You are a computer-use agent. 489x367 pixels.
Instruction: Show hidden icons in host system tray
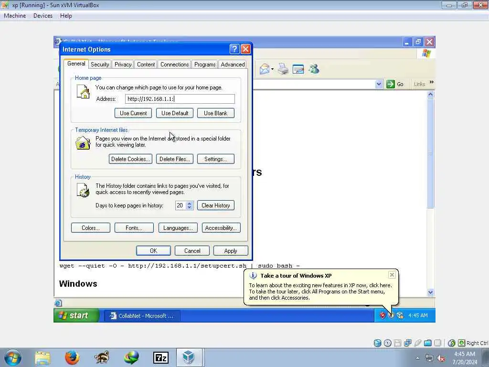[x=417, y=358]
